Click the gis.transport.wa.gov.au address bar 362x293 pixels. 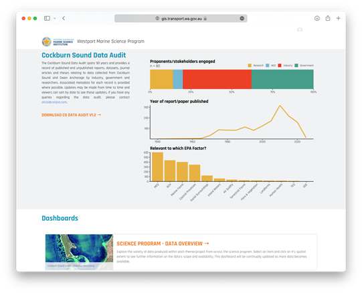click(181, 19)
